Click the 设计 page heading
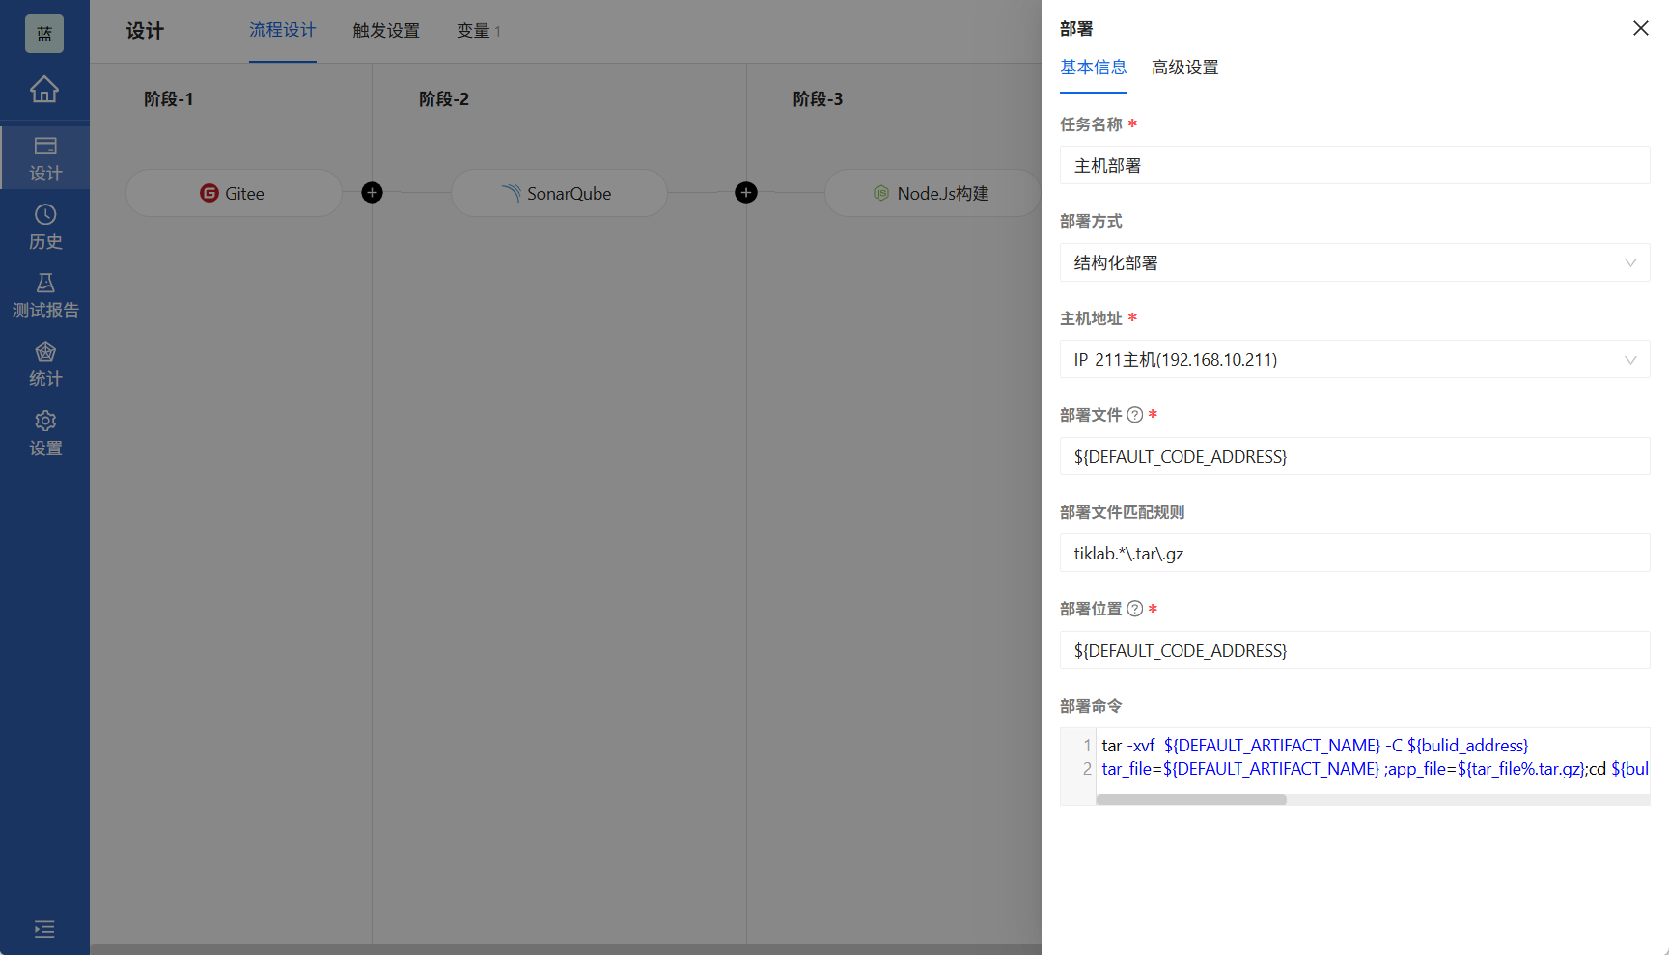 [x=145, y=31]
